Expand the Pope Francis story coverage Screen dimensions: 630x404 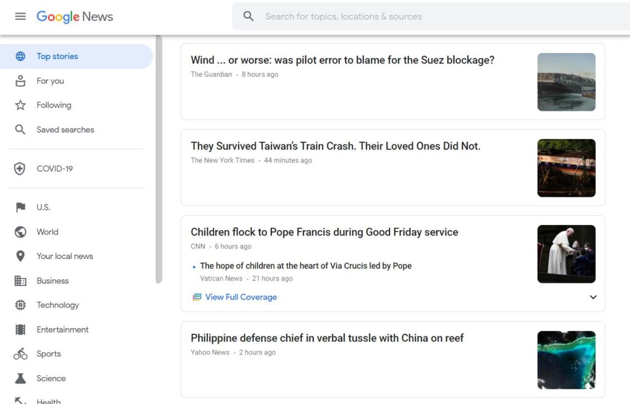coord(593,297)
